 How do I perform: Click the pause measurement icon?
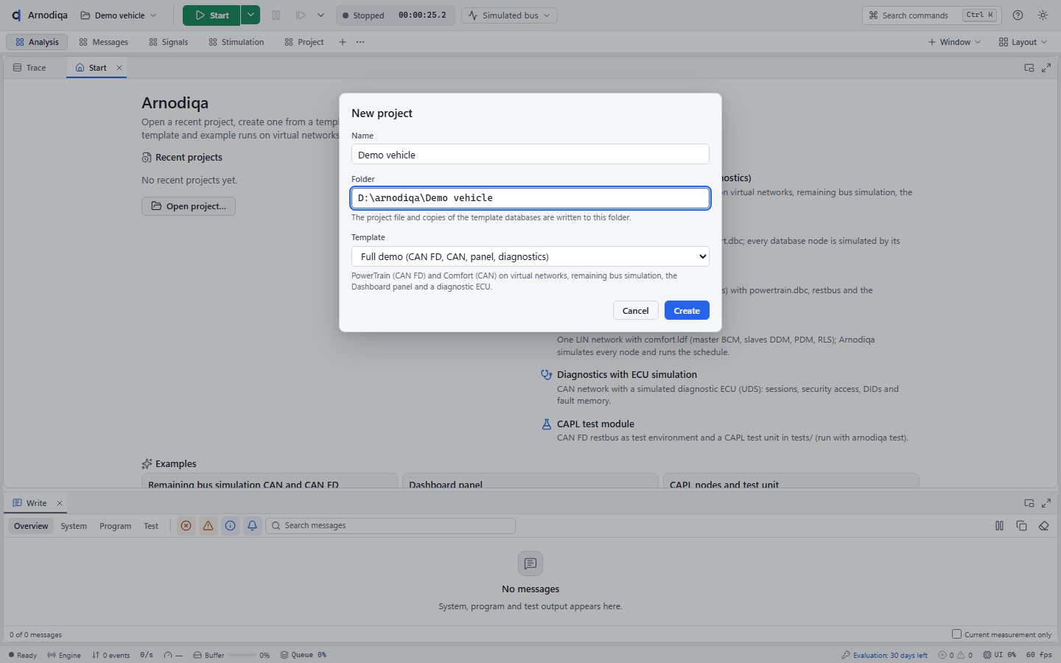pyautogui.click(x=276, y=15)
